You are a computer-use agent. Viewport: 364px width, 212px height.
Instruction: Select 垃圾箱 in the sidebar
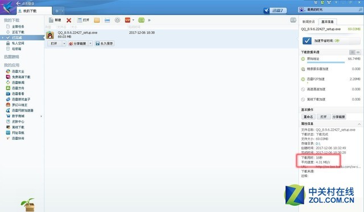click(16, 49)
